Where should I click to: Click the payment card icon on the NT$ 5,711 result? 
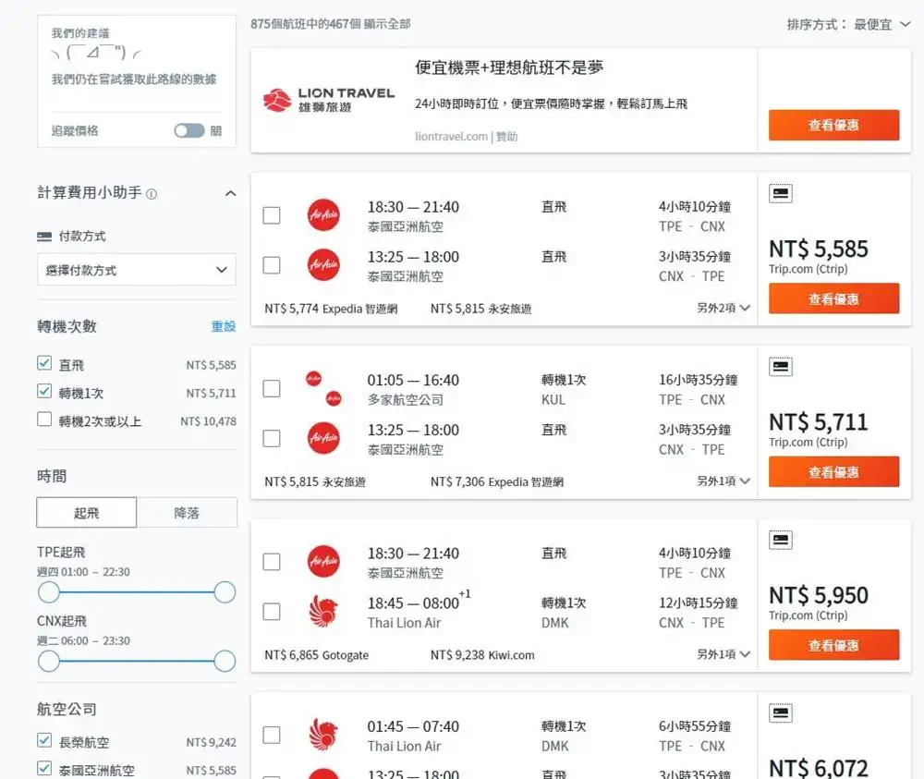coord(780,367)
